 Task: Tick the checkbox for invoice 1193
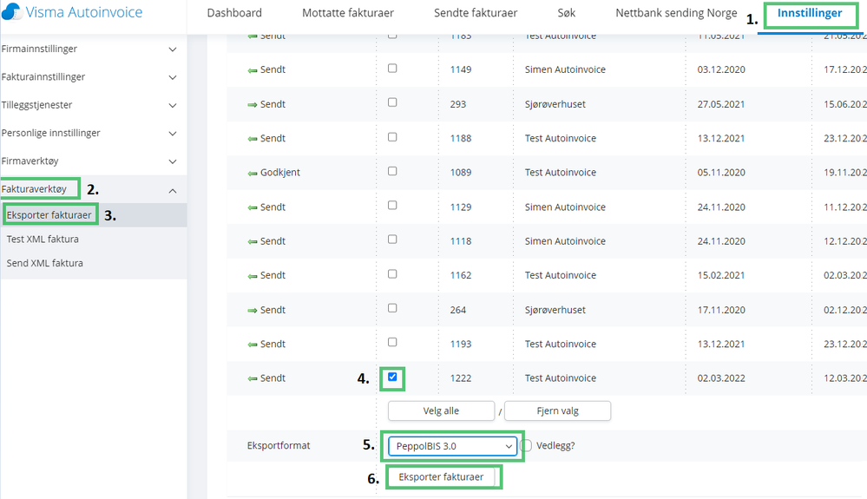(392, 343)
